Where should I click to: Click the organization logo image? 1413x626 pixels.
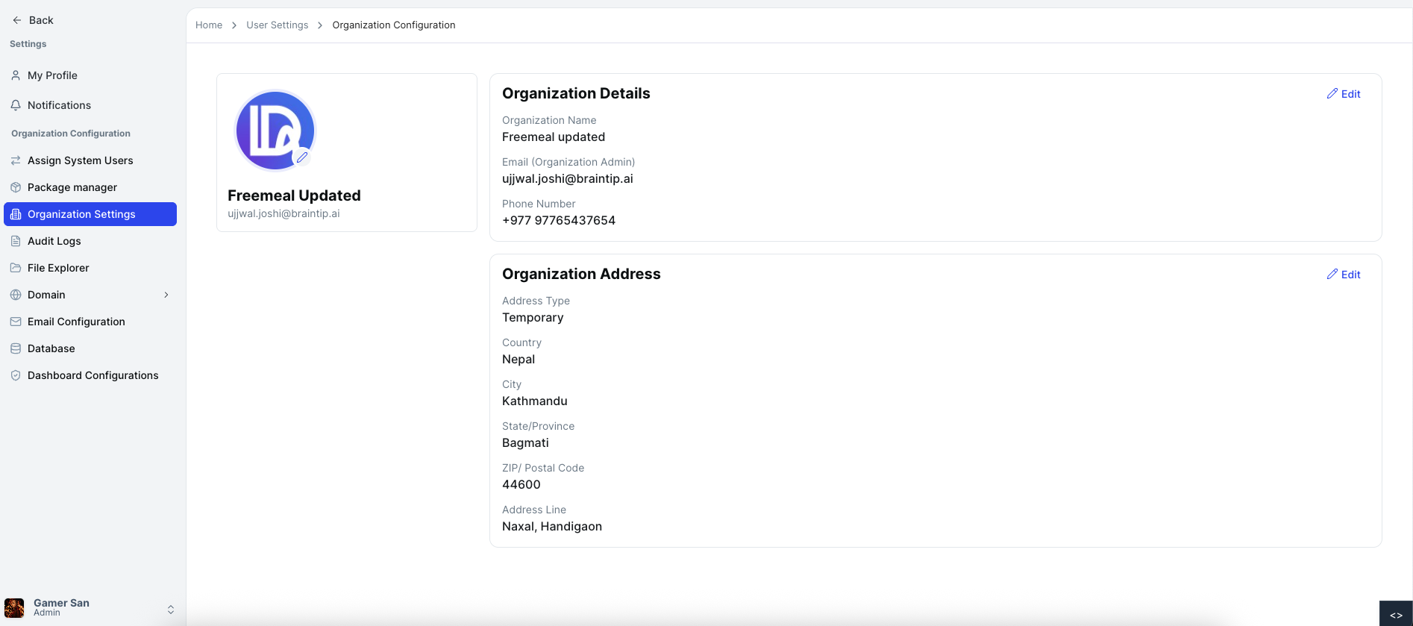[275, 131]
